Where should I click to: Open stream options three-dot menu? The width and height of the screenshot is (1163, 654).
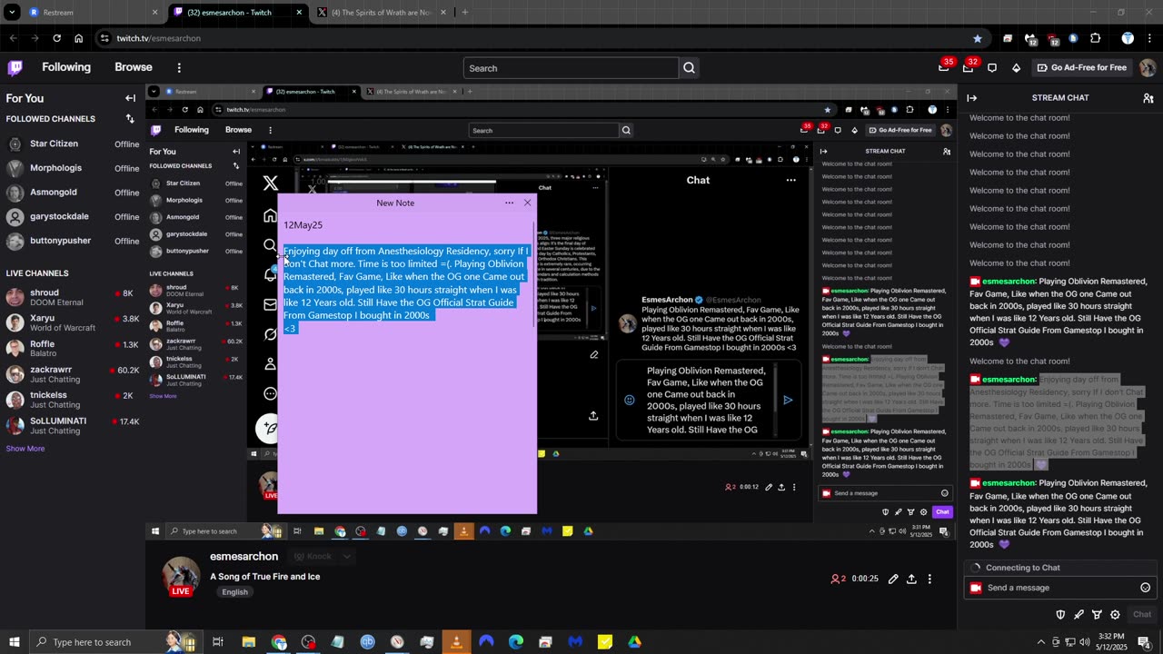[929, 579]
